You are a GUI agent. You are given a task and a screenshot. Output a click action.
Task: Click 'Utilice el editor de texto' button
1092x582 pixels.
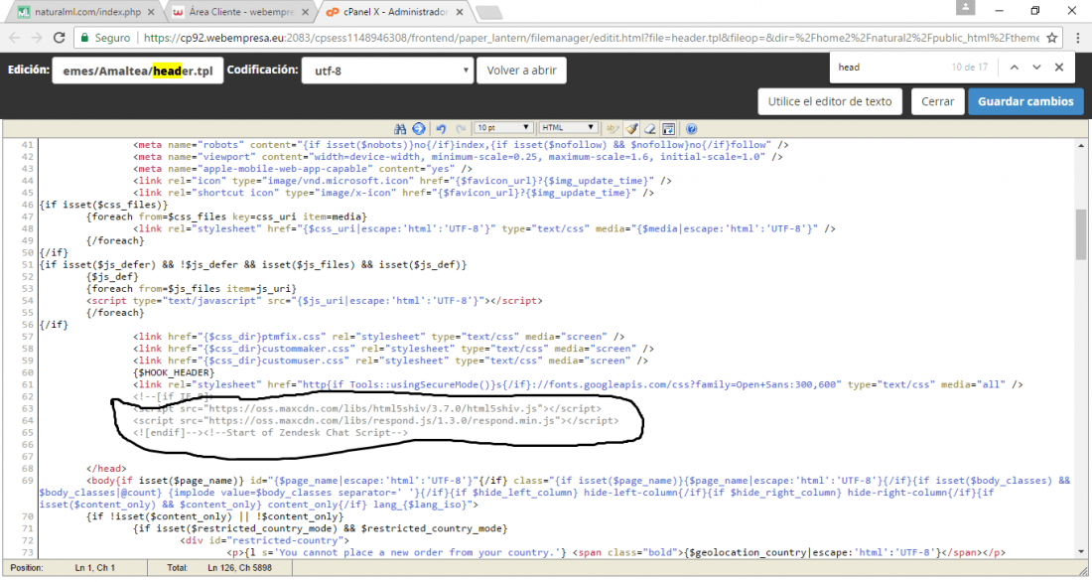click(830, 101)
